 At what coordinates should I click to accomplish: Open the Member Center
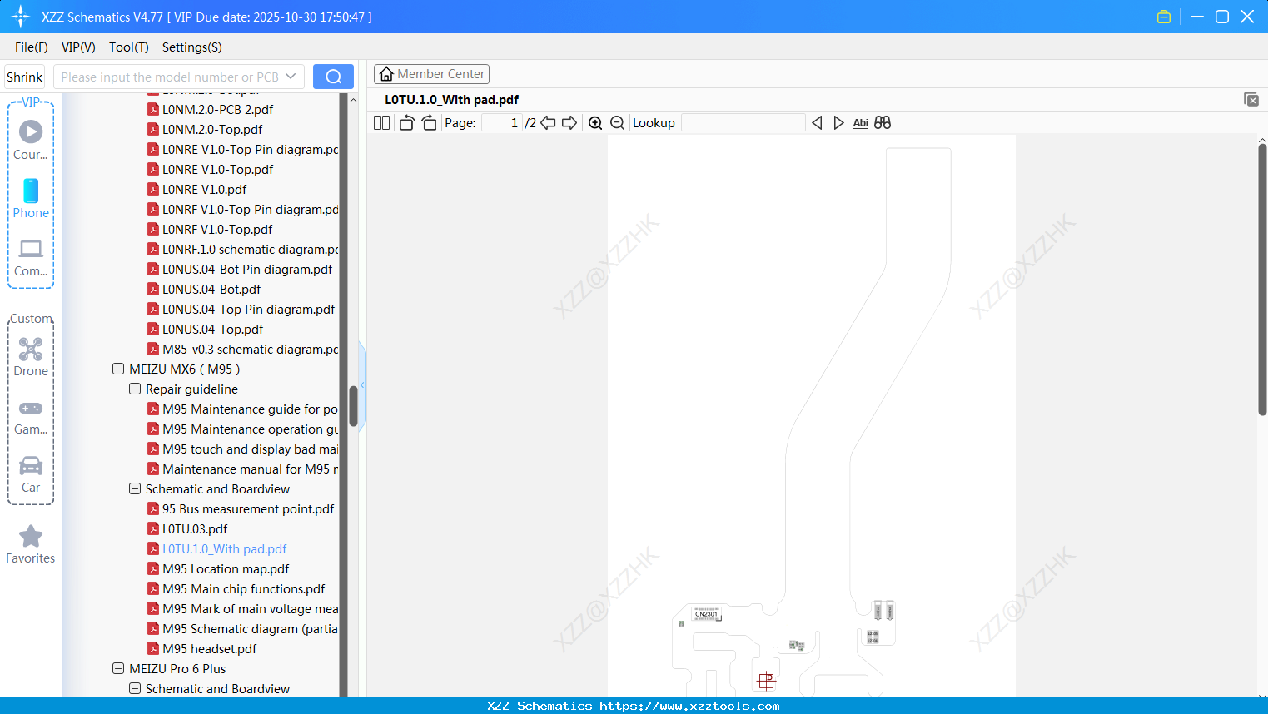(x=431, y=74)
